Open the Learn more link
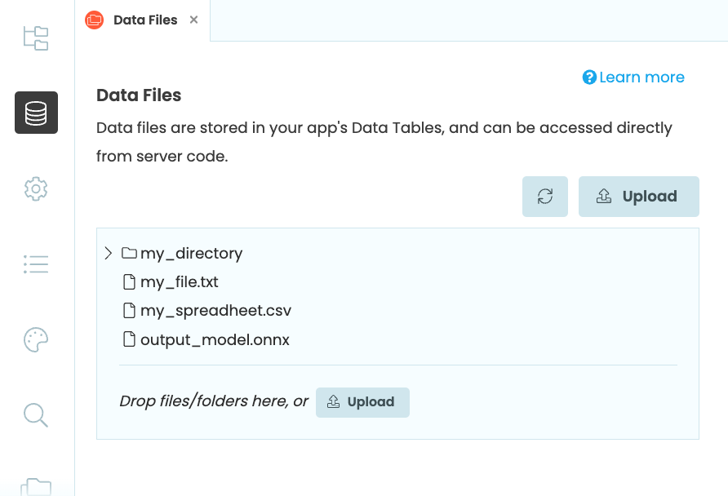Screen dimensions: 728x496 pos(641,77)
